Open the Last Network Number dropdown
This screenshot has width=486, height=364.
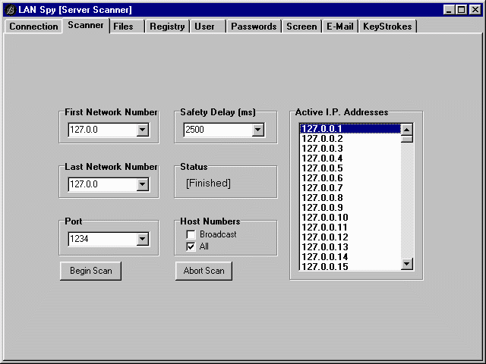coord(142,184)
